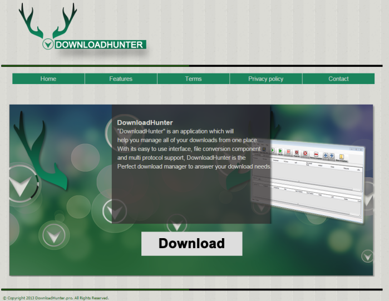Image resolution: width=389 pixels, height=301 pixels.
Task: Click the Remove Completed icon in preview toolbar
Action: coord(316,154)
